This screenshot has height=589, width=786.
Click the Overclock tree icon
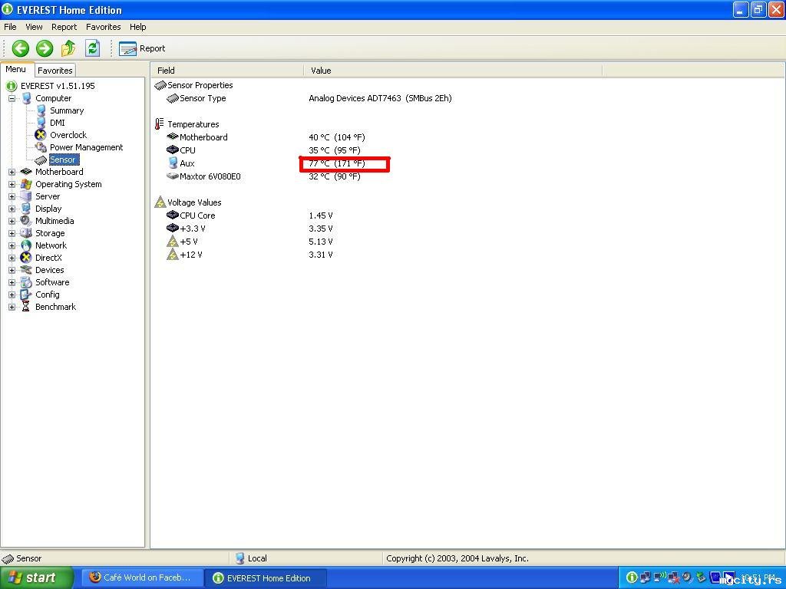[41, 135]
